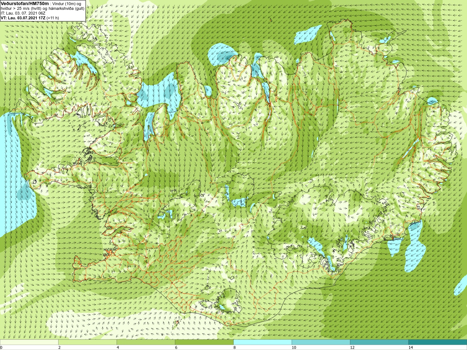Select the dark green 6–8 legend swatch
The height and width of the screenshot is (350, 467).
coord(204,342)
